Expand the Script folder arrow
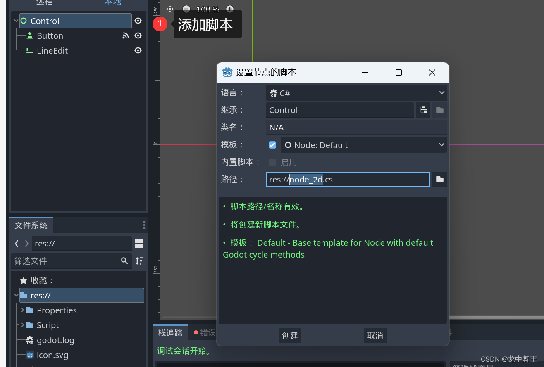Screen dimensions: 544x367 coord(23,325)
